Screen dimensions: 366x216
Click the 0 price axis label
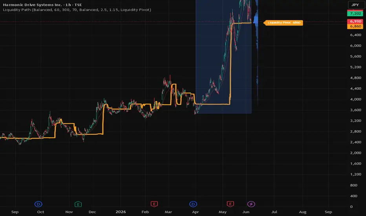351,207
